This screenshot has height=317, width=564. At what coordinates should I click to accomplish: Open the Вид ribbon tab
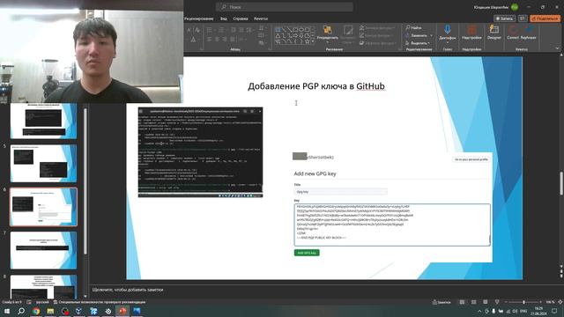[x=223, y=18]
